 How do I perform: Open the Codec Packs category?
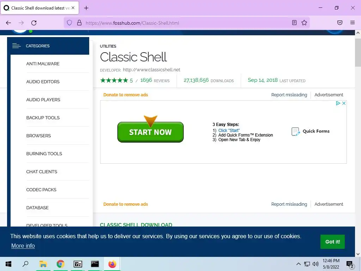tap(41, 189)
